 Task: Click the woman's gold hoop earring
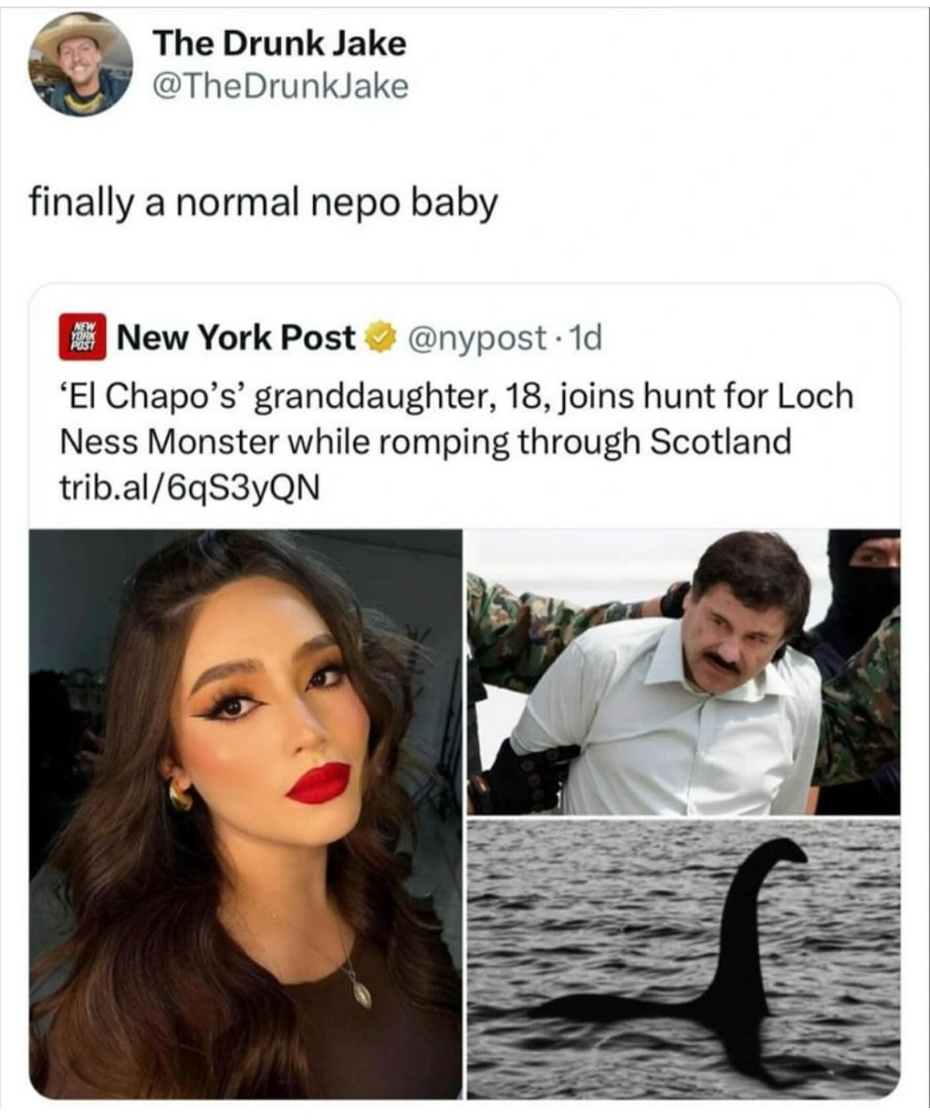point(180,794)
